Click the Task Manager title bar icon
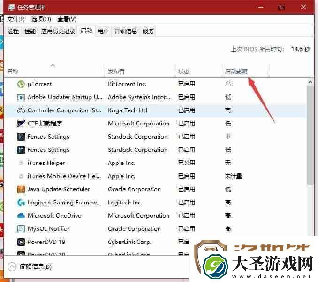Image resolution: width=318 pixels, height=282 pixels. (11, 8)
